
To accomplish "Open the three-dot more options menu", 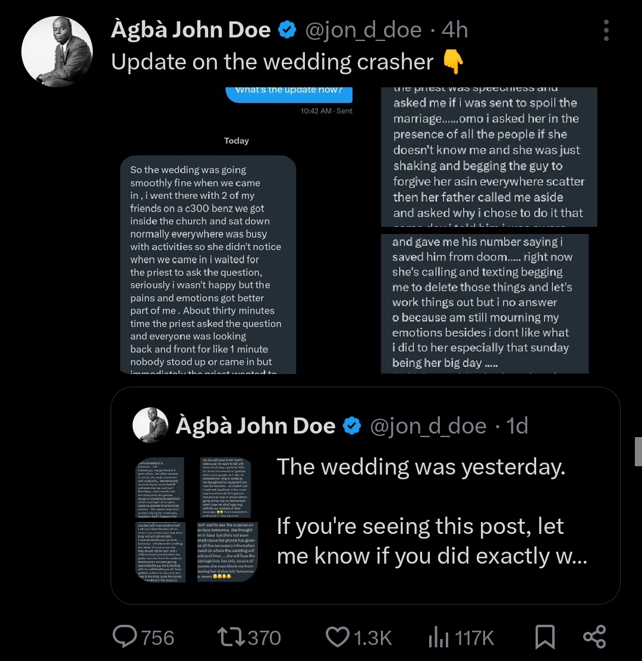I will pos(606,31).
